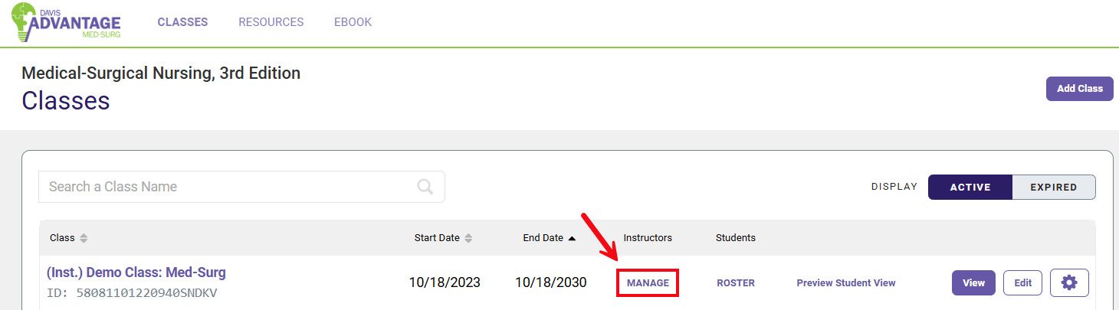Image resolution: width=1119 pixels, height=310 pixels.
Task: Click the Edit class button
Action: (x=1022, y=282)
